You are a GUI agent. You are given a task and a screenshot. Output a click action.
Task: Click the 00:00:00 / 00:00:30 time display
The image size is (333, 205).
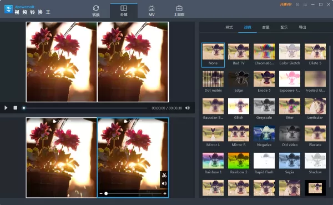(167, 108)
